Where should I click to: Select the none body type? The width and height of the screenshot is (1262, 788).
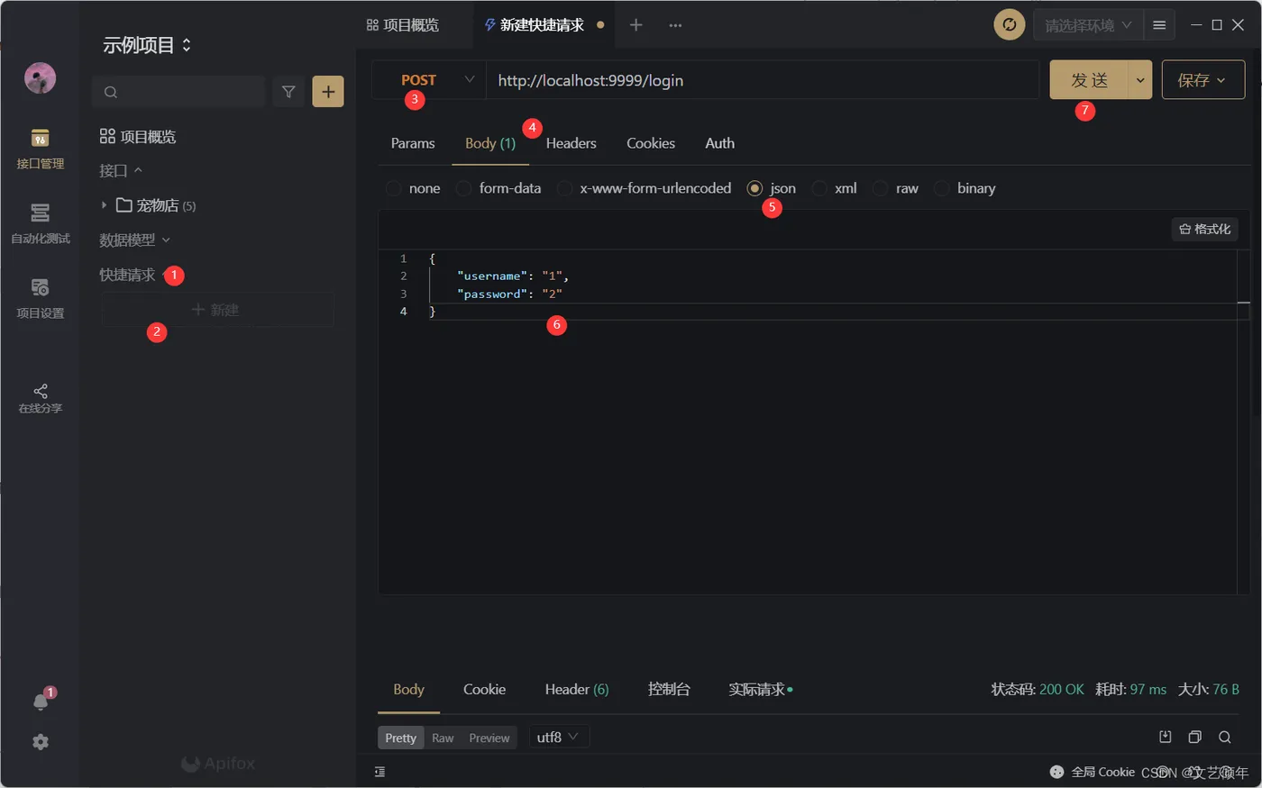click(x=414, y=188)
